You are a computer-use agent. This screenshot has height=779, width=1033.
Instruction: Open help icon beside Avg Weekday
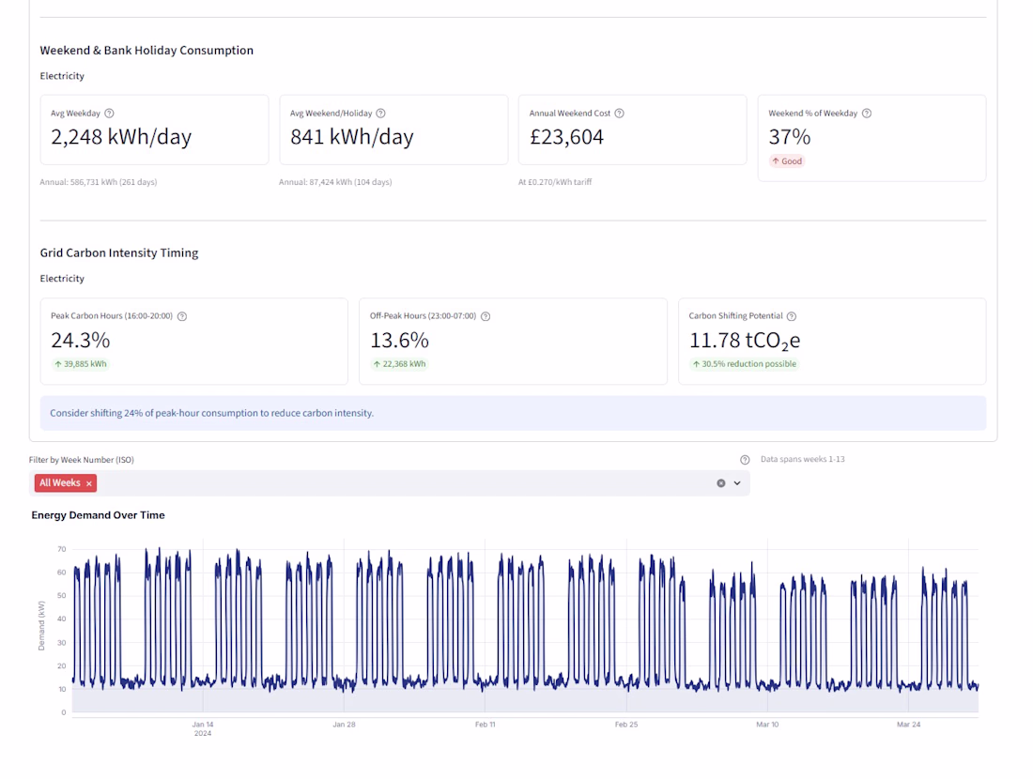coord(109,114)
